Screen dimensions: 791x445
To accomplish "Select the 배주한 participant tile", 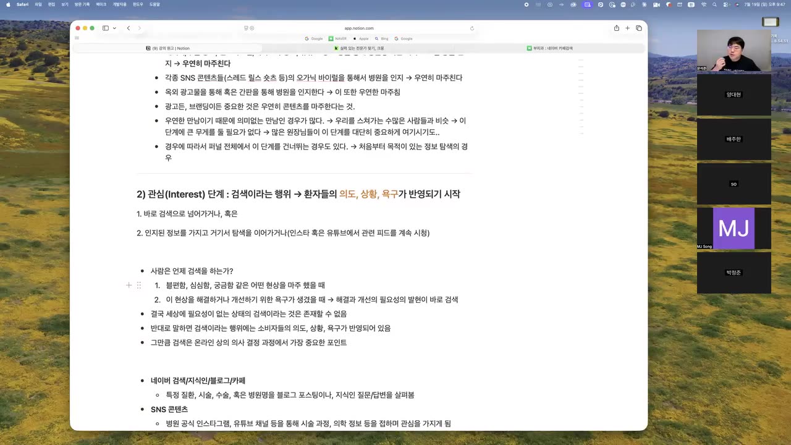I will pyautogui.click(x=734, y=139).
